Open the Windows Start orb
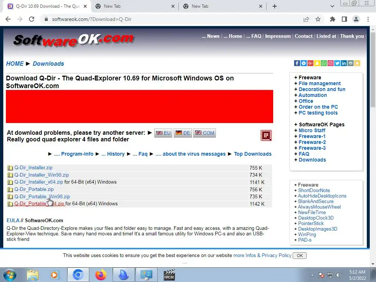The width and height of the screenshot is (376, 282). pos(10,275)
